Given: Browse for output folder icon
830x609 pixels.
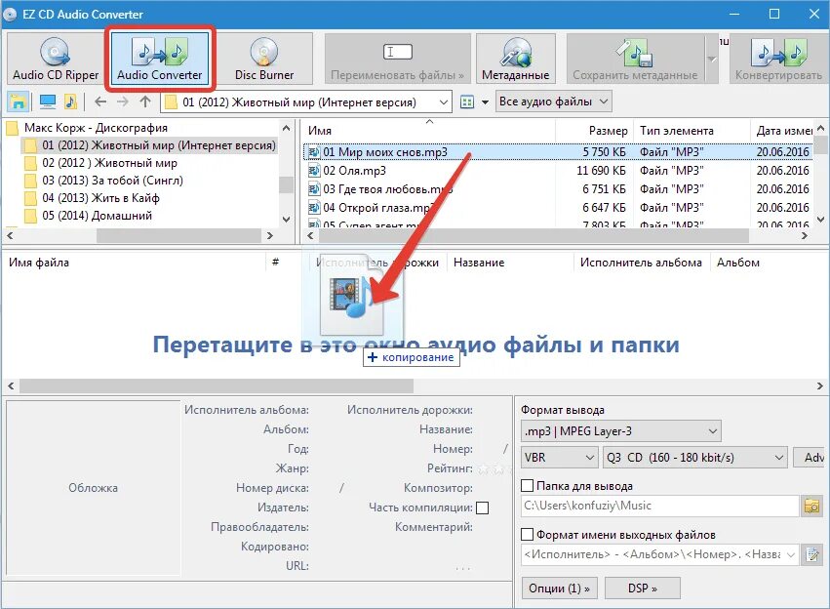Looking at the screenshot, I should (812, 506).
